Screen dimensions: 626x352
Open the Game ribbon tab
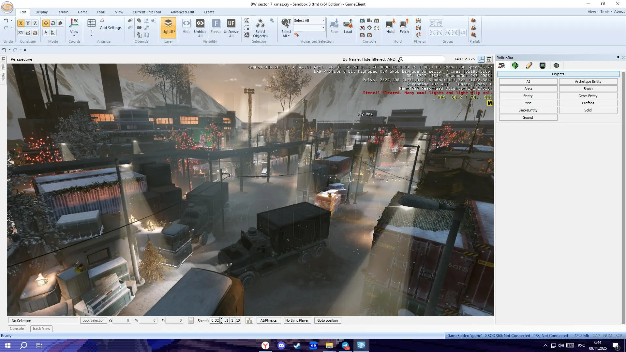point(82,12)
